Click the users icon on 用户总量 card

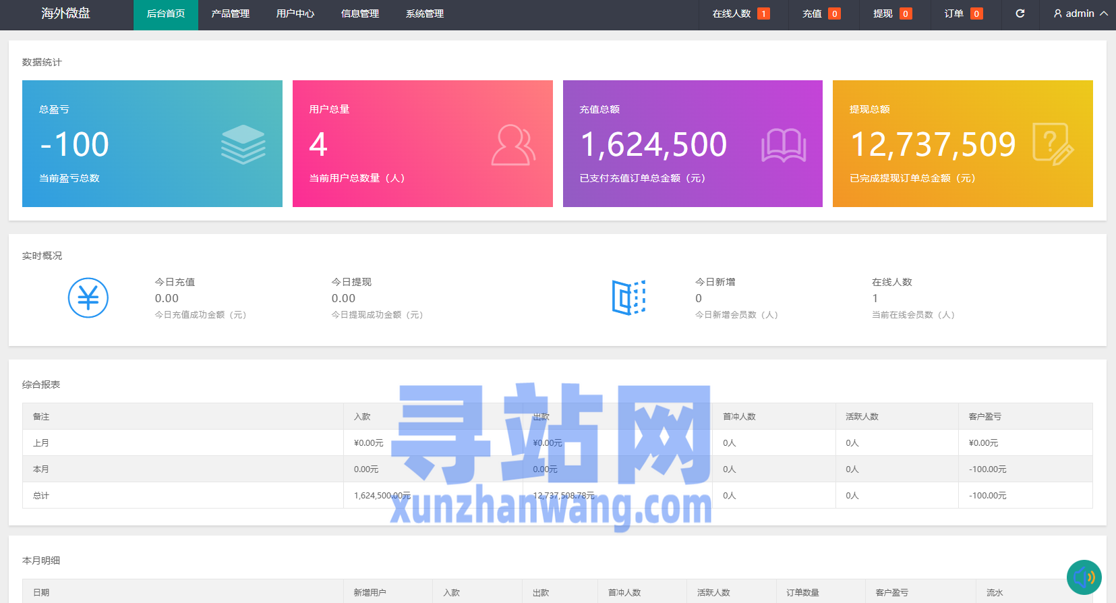(x=513, y=144)
